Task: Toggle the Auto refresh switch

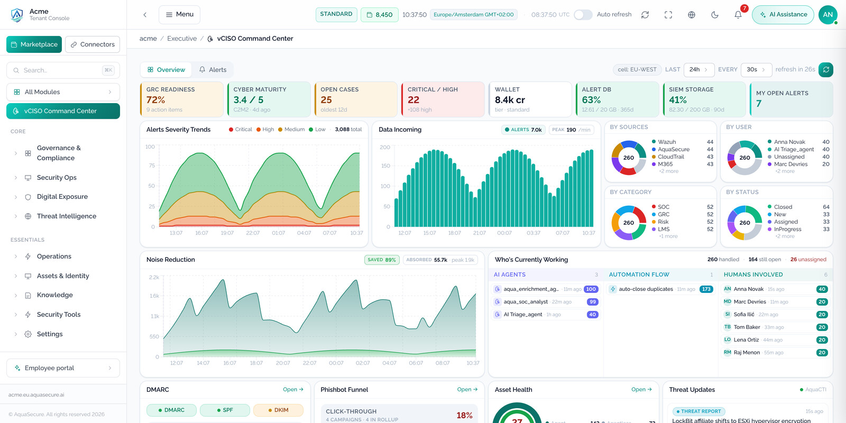Action: point(583,15)
